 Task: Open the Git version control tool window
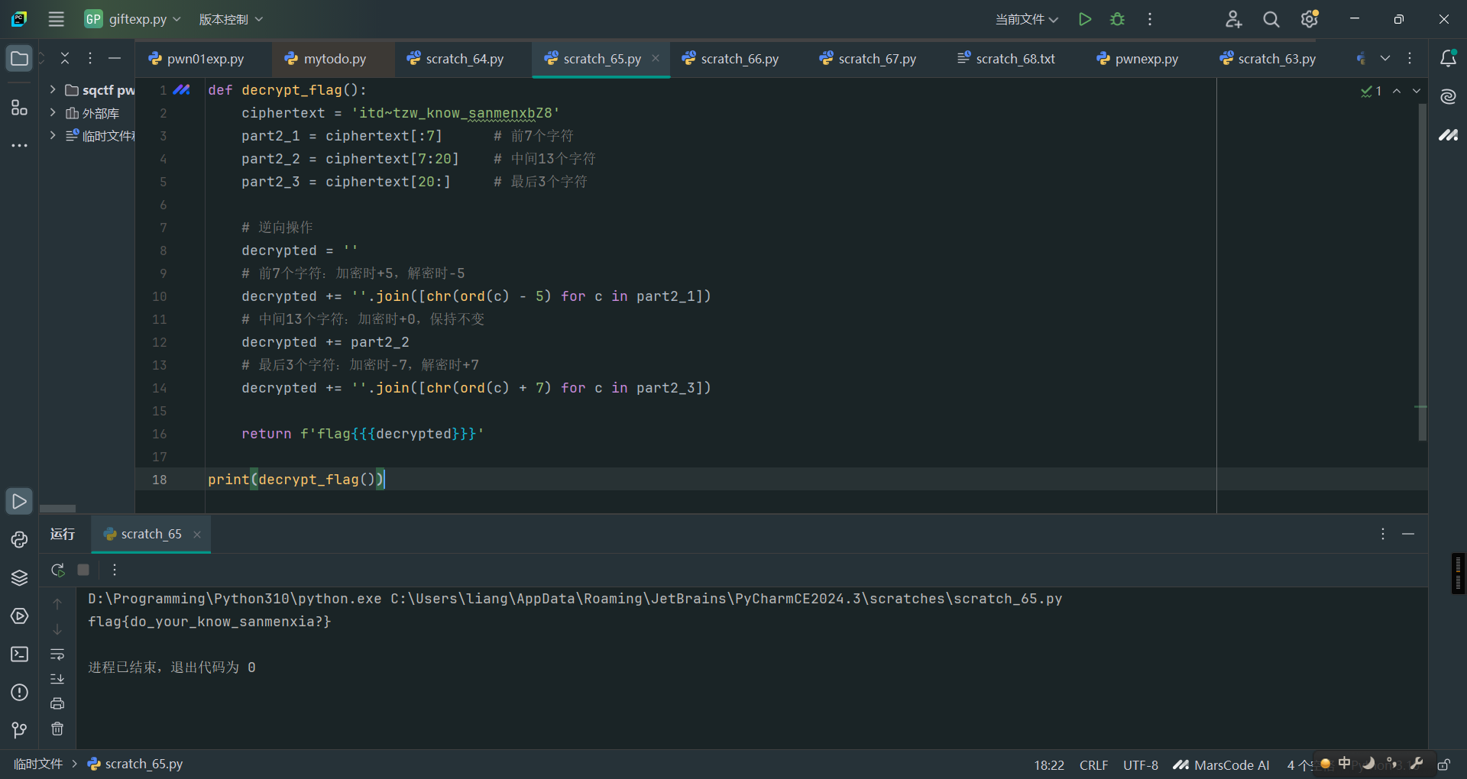point(19,731)
